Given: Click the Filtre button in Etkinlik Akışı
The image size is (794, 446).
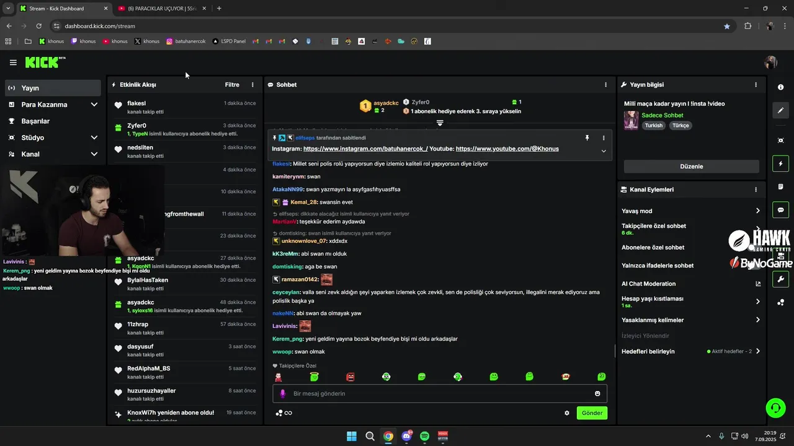Looking at the screenshot, I should pyautogui.click(x=232, y=85).
